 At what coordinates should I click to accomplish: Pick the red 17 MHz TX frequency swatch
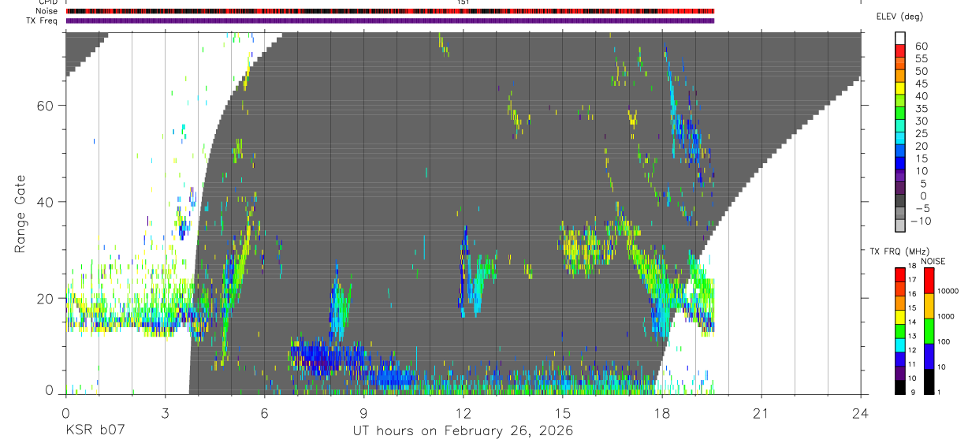(x=900, y=275)
